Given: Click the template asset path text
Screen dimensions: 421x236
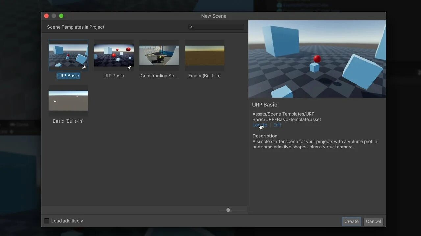Looking at the screenshot, I should pos(287,117).
